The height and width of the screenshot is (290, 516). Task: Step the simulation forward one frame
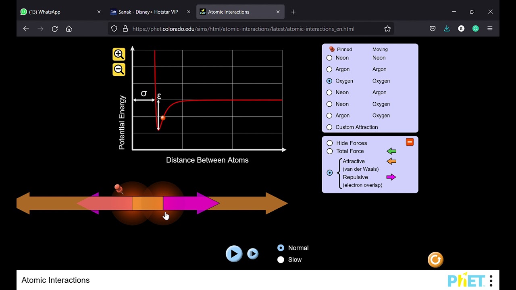tap(253, 254)
